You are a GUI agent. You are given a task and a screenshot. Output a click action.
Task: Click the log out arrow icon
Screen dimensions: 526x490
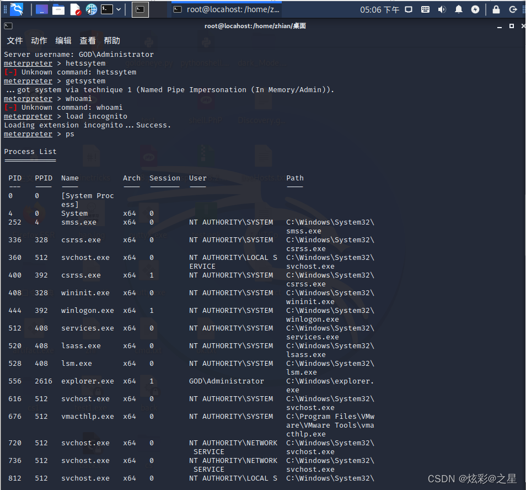[513, 9]
